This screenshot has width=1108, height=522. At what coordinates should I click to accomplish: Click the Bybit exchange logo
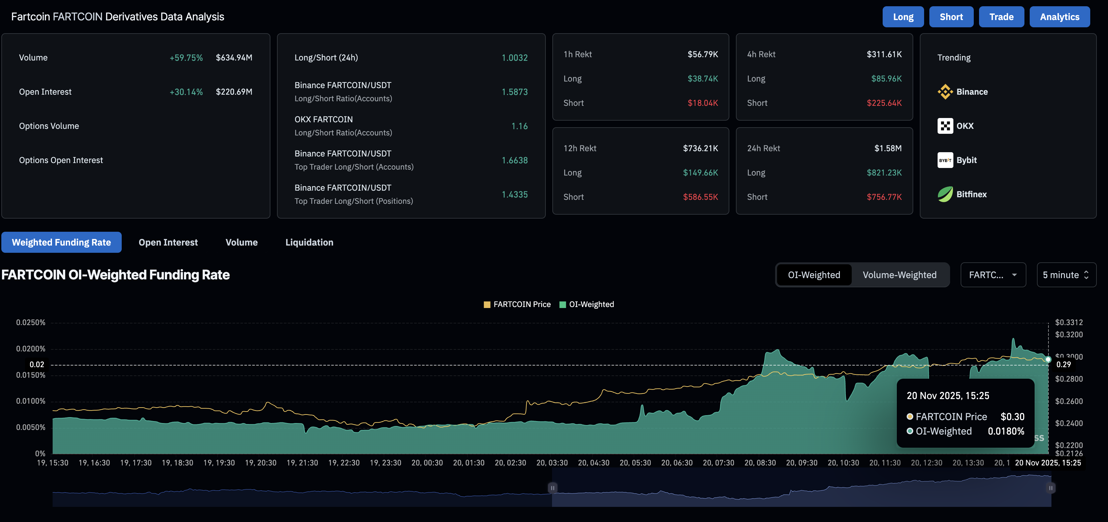[x=945, y=160]
